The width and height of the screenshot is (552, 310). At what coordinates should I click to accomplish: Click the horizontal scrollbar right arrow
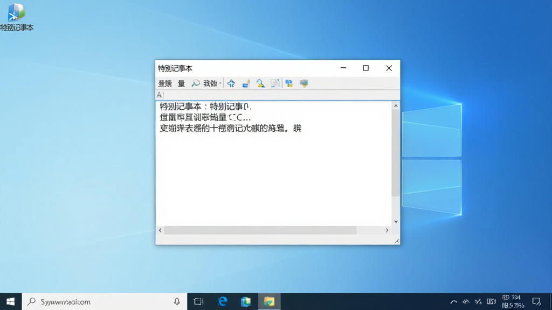(x=387, y=230)
